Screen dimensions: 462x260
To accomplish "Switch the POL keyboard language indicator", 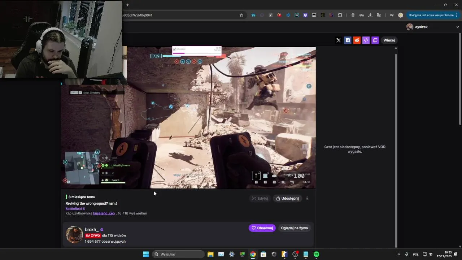I will coord(416,254).
